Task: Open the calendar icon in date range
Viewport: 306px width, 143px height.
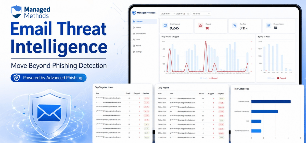Action: point(188,14)
